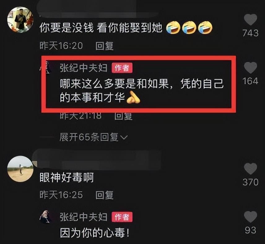Like the author reply with 164 likes

click(250, 68)
